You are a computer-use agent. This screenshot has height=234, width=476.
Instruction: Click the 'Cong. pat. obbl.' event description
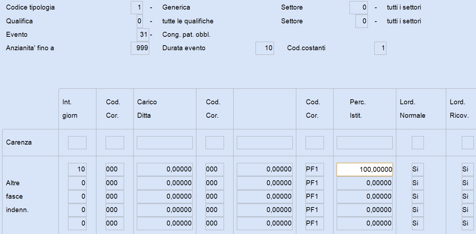click(186, 35)
